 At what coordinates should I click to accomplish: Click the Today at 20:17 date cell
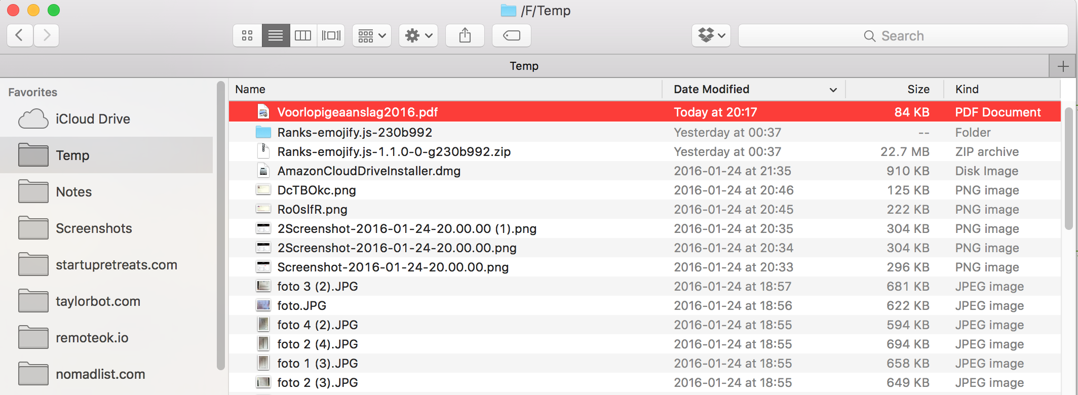[x=715, y=112]
